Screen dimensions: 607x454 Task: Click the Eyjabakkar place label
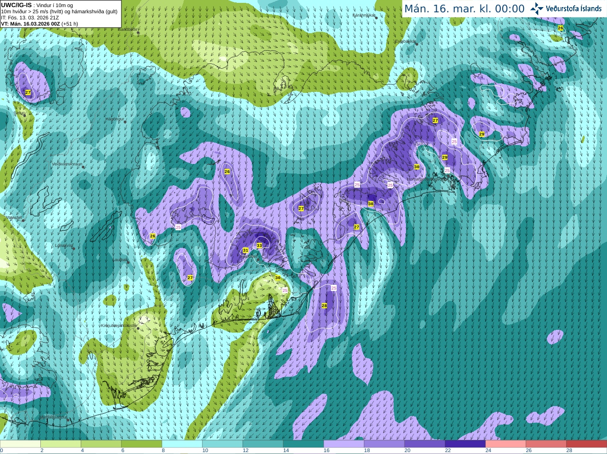coord(405,41)
